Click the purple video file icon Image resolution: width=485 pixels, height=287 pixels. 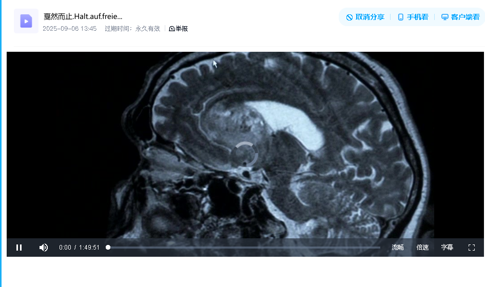(26, 21)
